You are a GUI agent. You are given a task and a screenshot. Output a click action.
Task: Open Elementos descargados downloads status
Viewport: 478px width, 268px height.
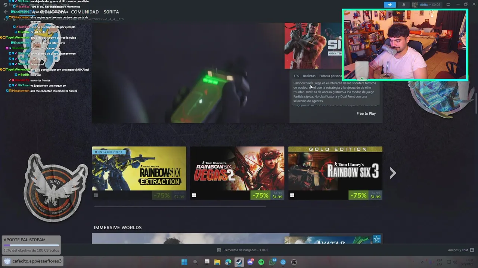point(246,250)
